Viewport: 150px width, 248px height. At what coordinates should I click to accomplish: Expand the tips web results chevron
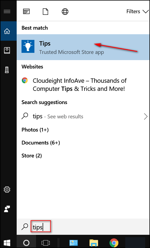pyautogui.click(x=146, y=117)
